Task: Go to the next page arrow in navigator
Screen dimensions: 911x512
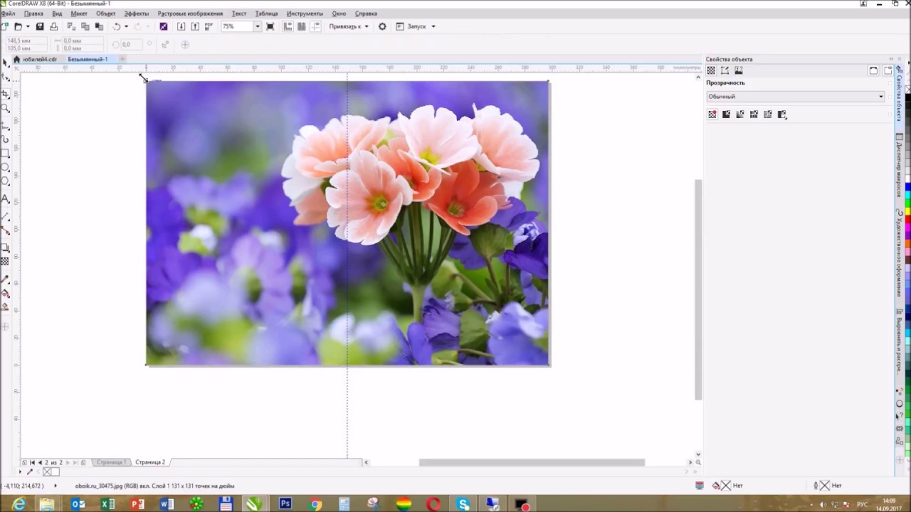Action: click(68, 462)
